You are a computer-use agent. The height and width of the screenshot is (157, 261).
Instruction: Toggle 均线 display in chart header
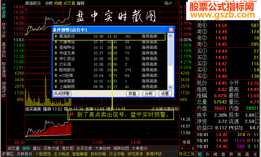pos(58,3)
